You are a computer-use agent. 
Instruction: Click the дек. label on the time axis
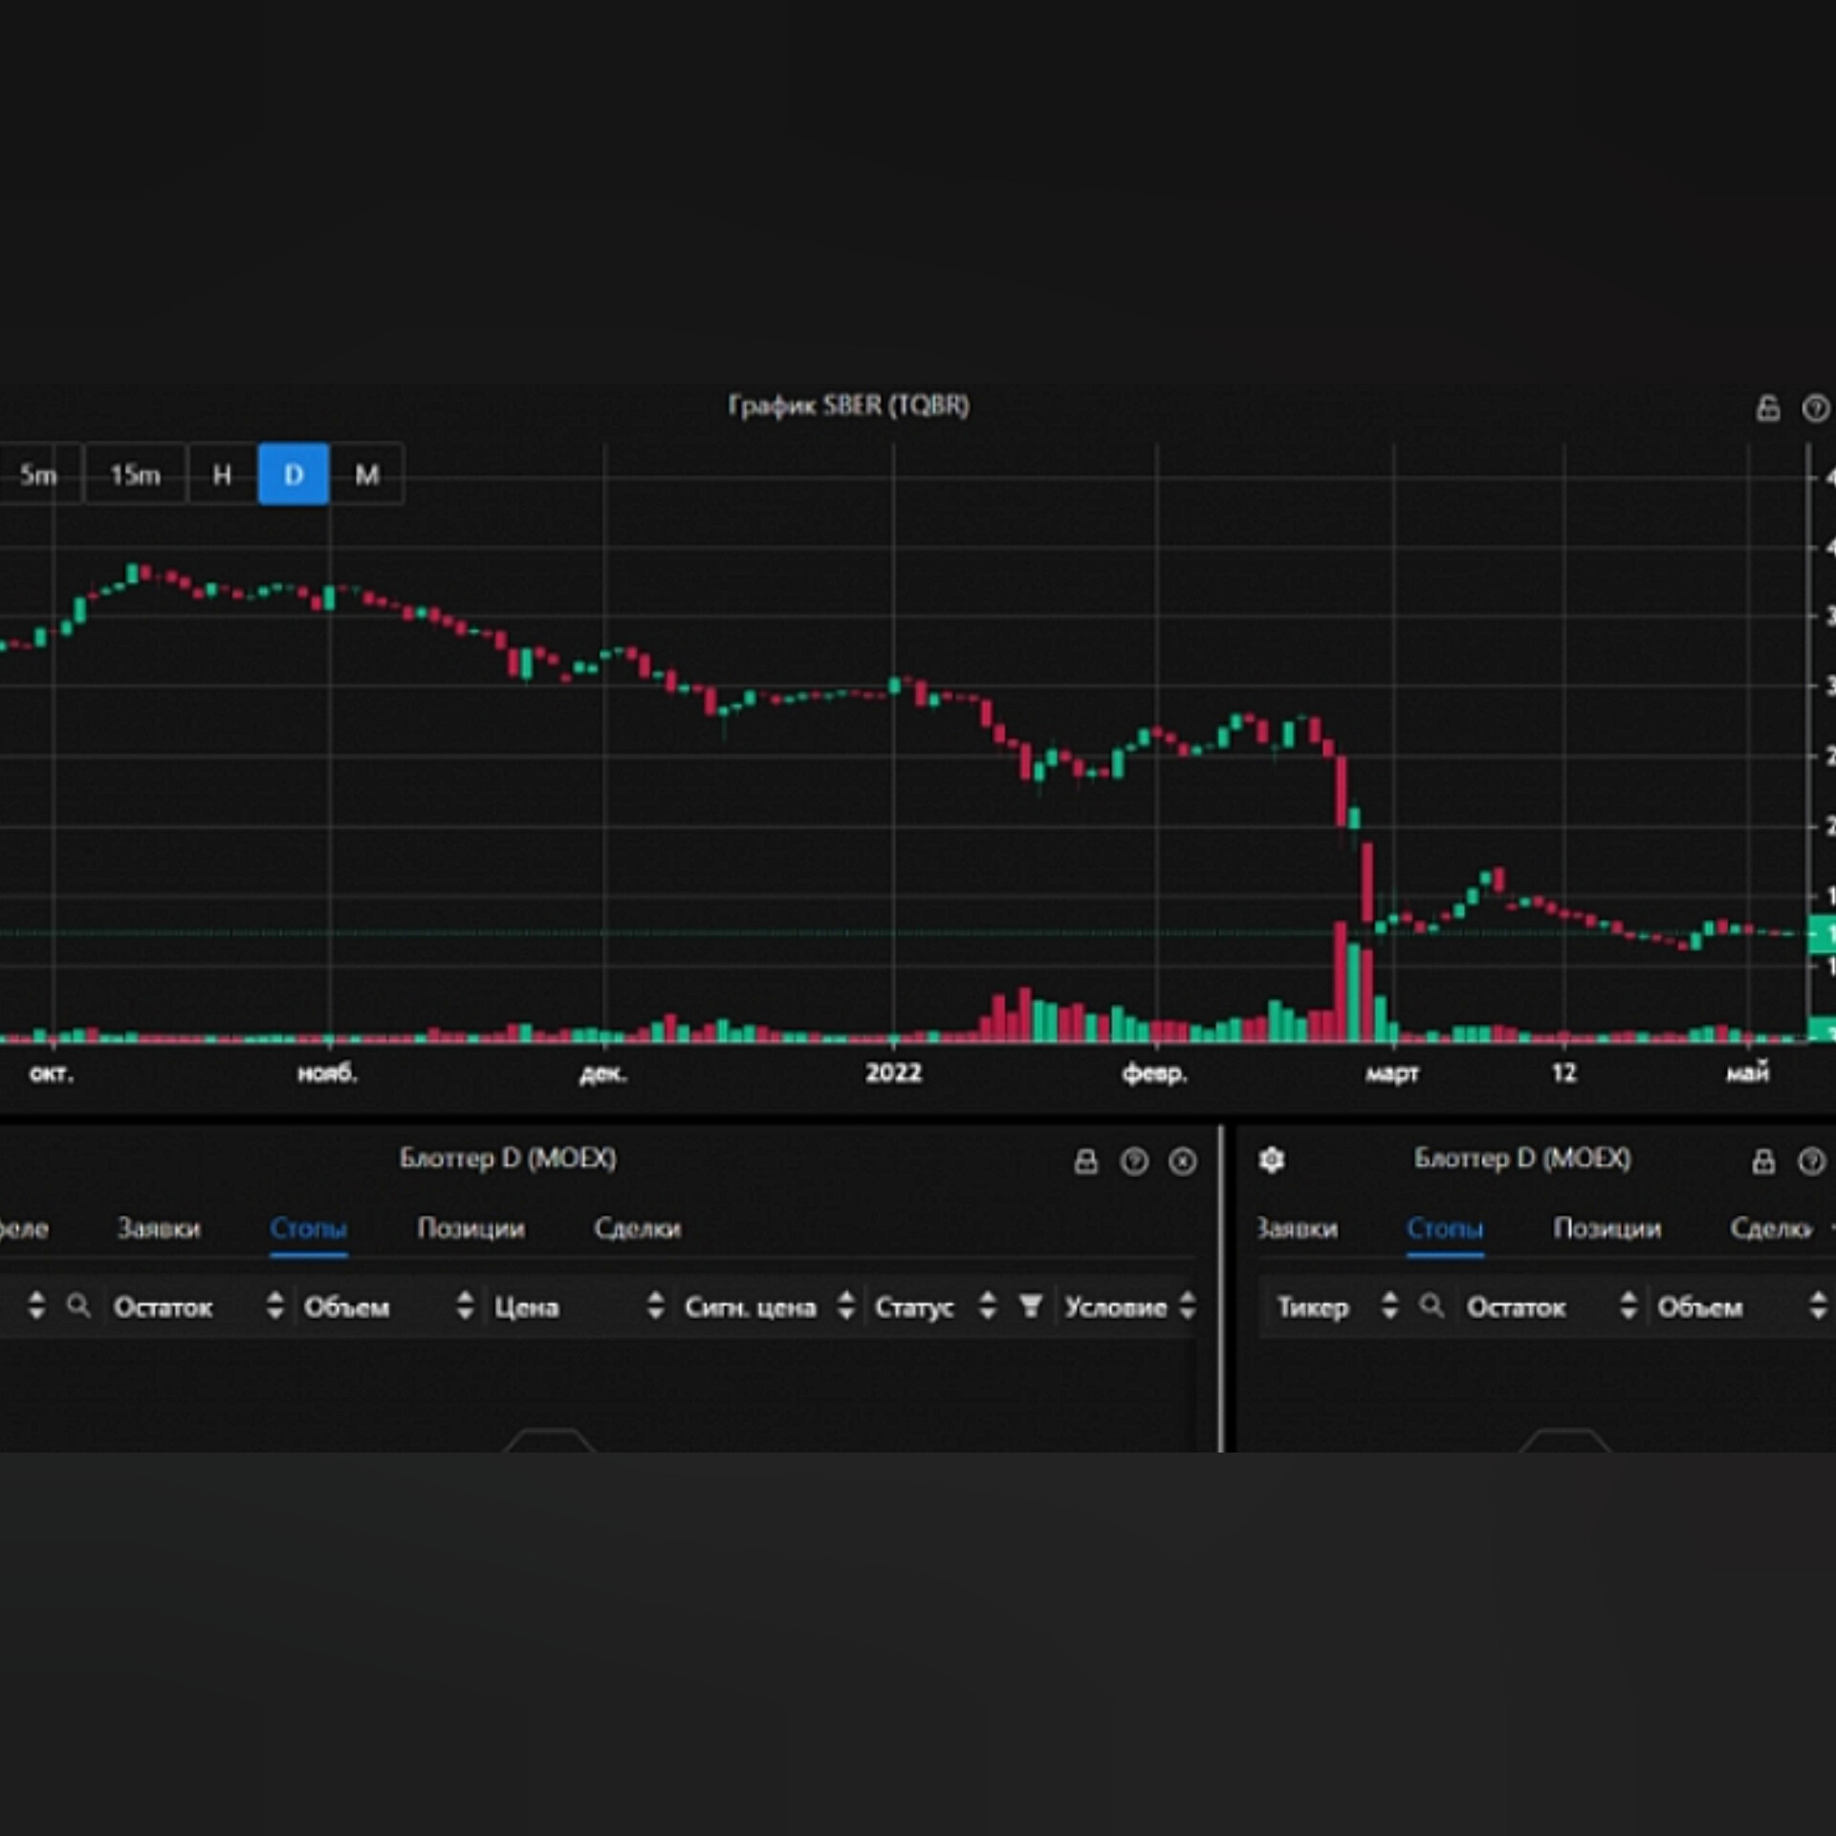[x=603, y=1074]
